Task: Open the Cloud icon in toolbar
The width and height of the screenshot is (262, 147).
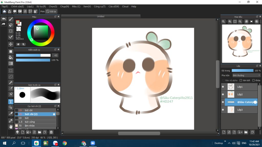Action: click(4, 11)
